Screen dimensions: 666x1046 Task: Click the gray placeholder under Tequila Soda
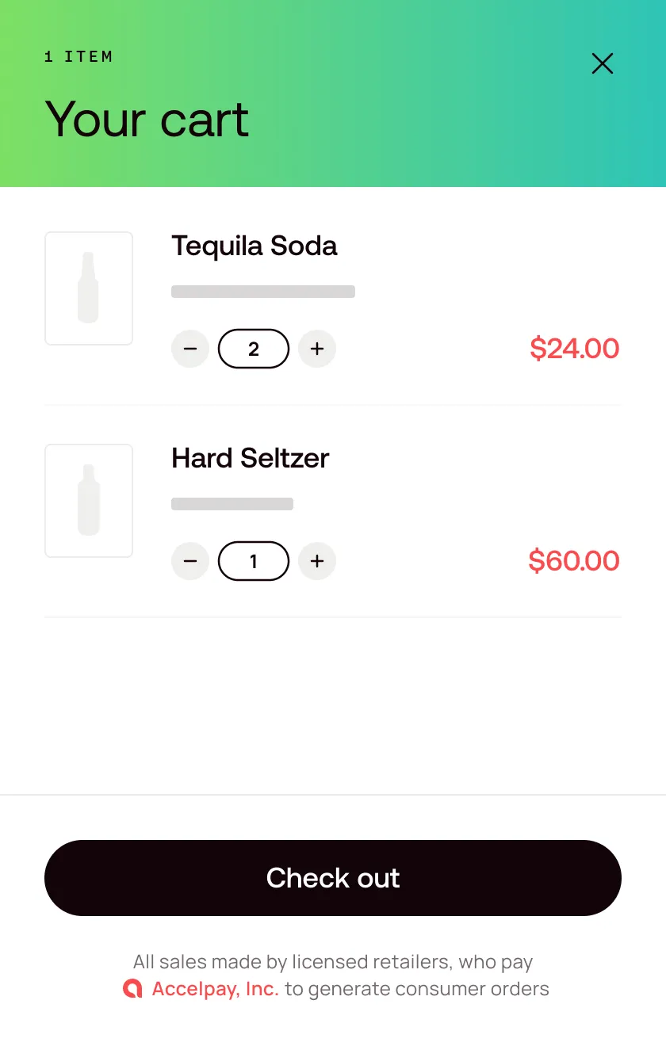pyautogui.click(x=263, y=292)
